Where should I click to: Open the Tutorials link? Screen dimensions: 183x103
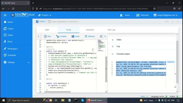(142, 15)
